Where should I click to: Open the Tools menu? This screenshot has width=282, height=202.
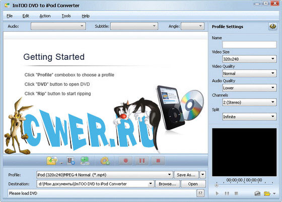pyautogui.click(x=66, y=16)
